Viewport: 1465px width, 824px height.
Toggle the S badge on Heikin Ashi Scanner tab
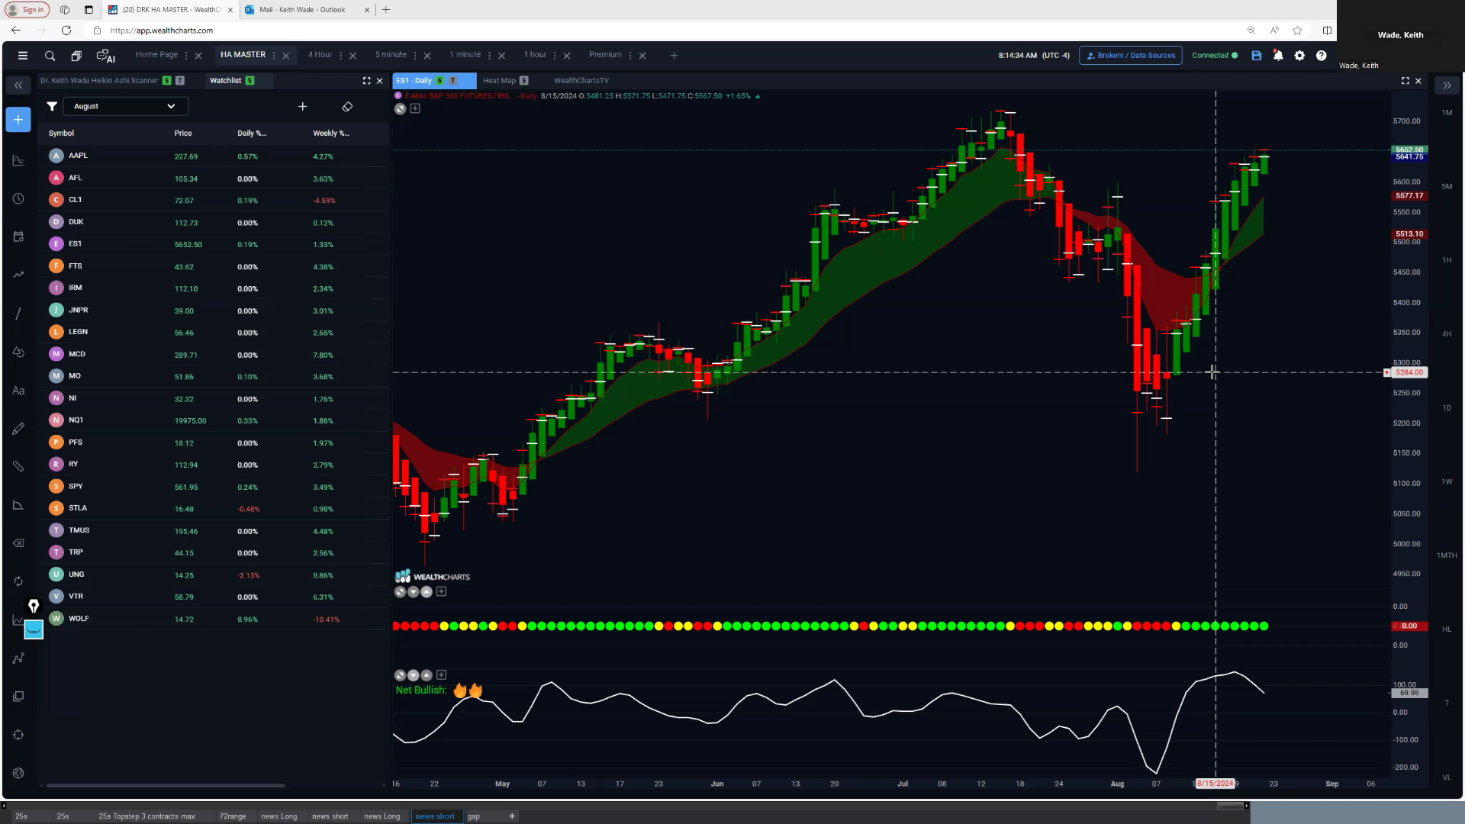click(x=166, y=81)
